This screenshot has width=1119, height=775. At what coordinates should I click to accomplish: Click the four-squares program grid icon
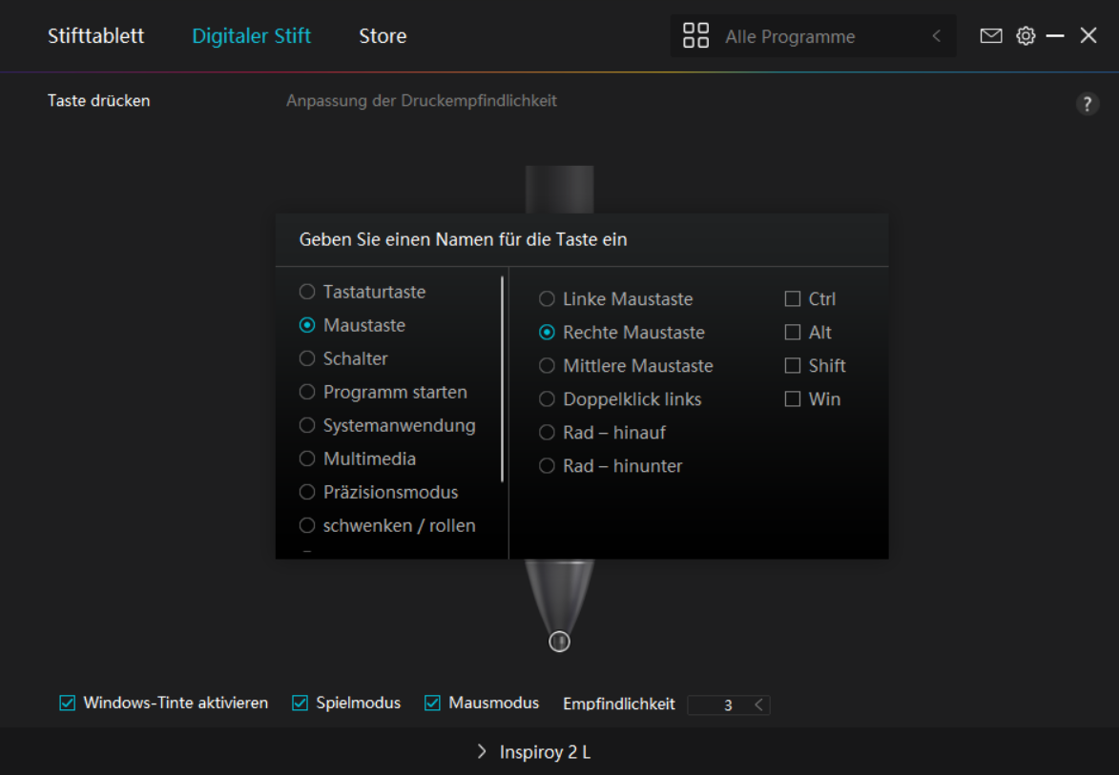[x=696, y=36]
